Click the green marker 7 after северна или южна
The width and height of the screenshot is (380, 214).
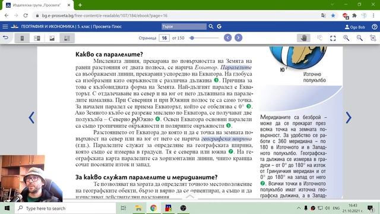point(231,152)
